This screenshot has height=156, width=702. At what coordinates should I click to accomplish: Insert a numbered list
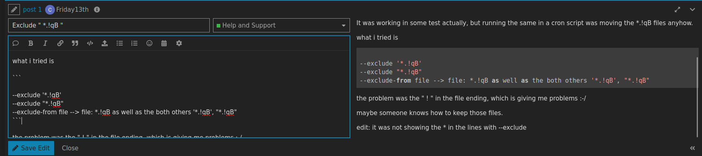pos(134,43)
